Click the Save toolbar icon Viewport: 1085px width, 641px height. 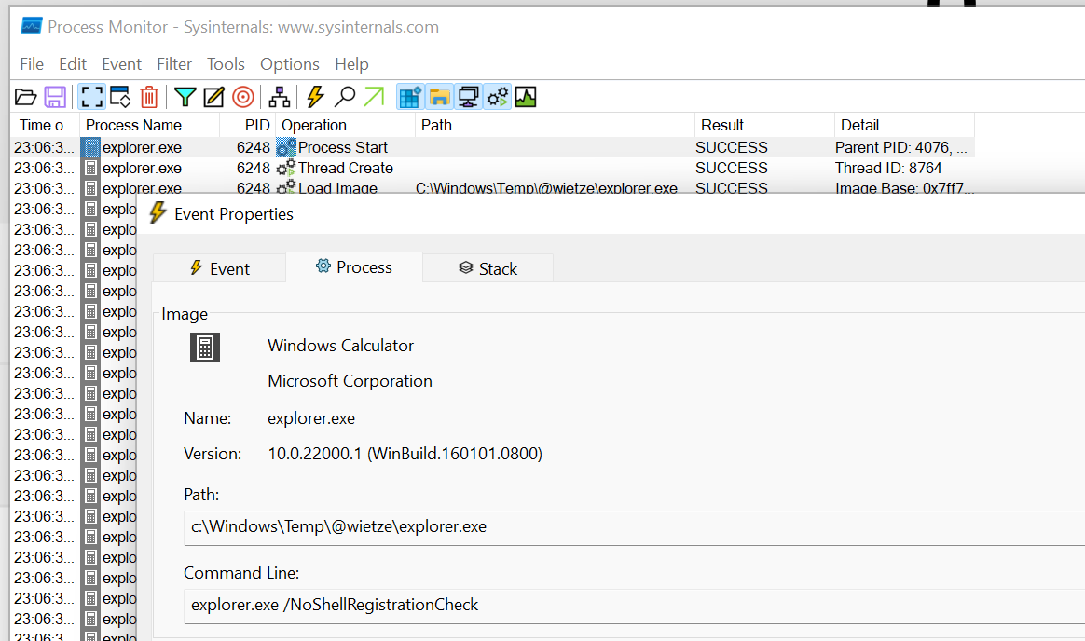click(x=55, y=97)
